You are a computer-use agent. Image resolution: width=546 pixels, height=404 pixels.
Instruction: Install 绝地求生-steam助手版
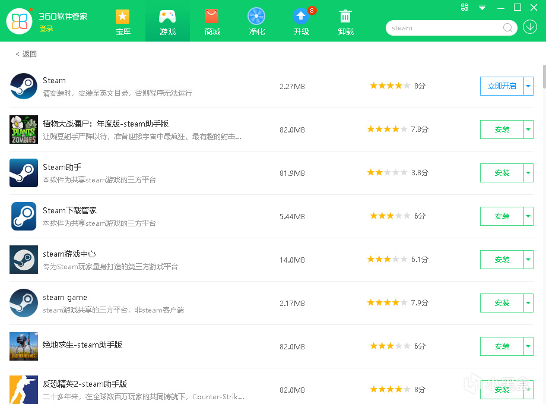click(x=501, y=346)
